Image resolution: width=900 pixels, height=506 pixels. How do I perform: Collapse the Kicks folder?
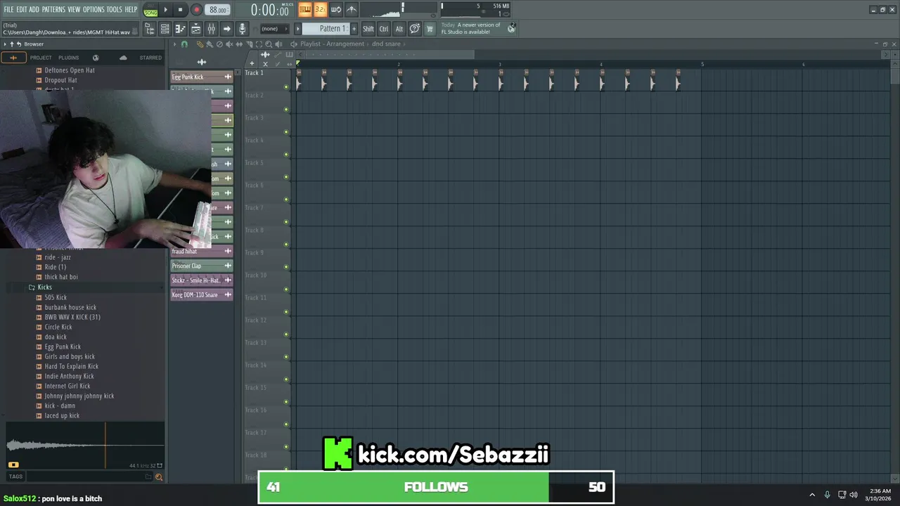[x=44, y=287]
